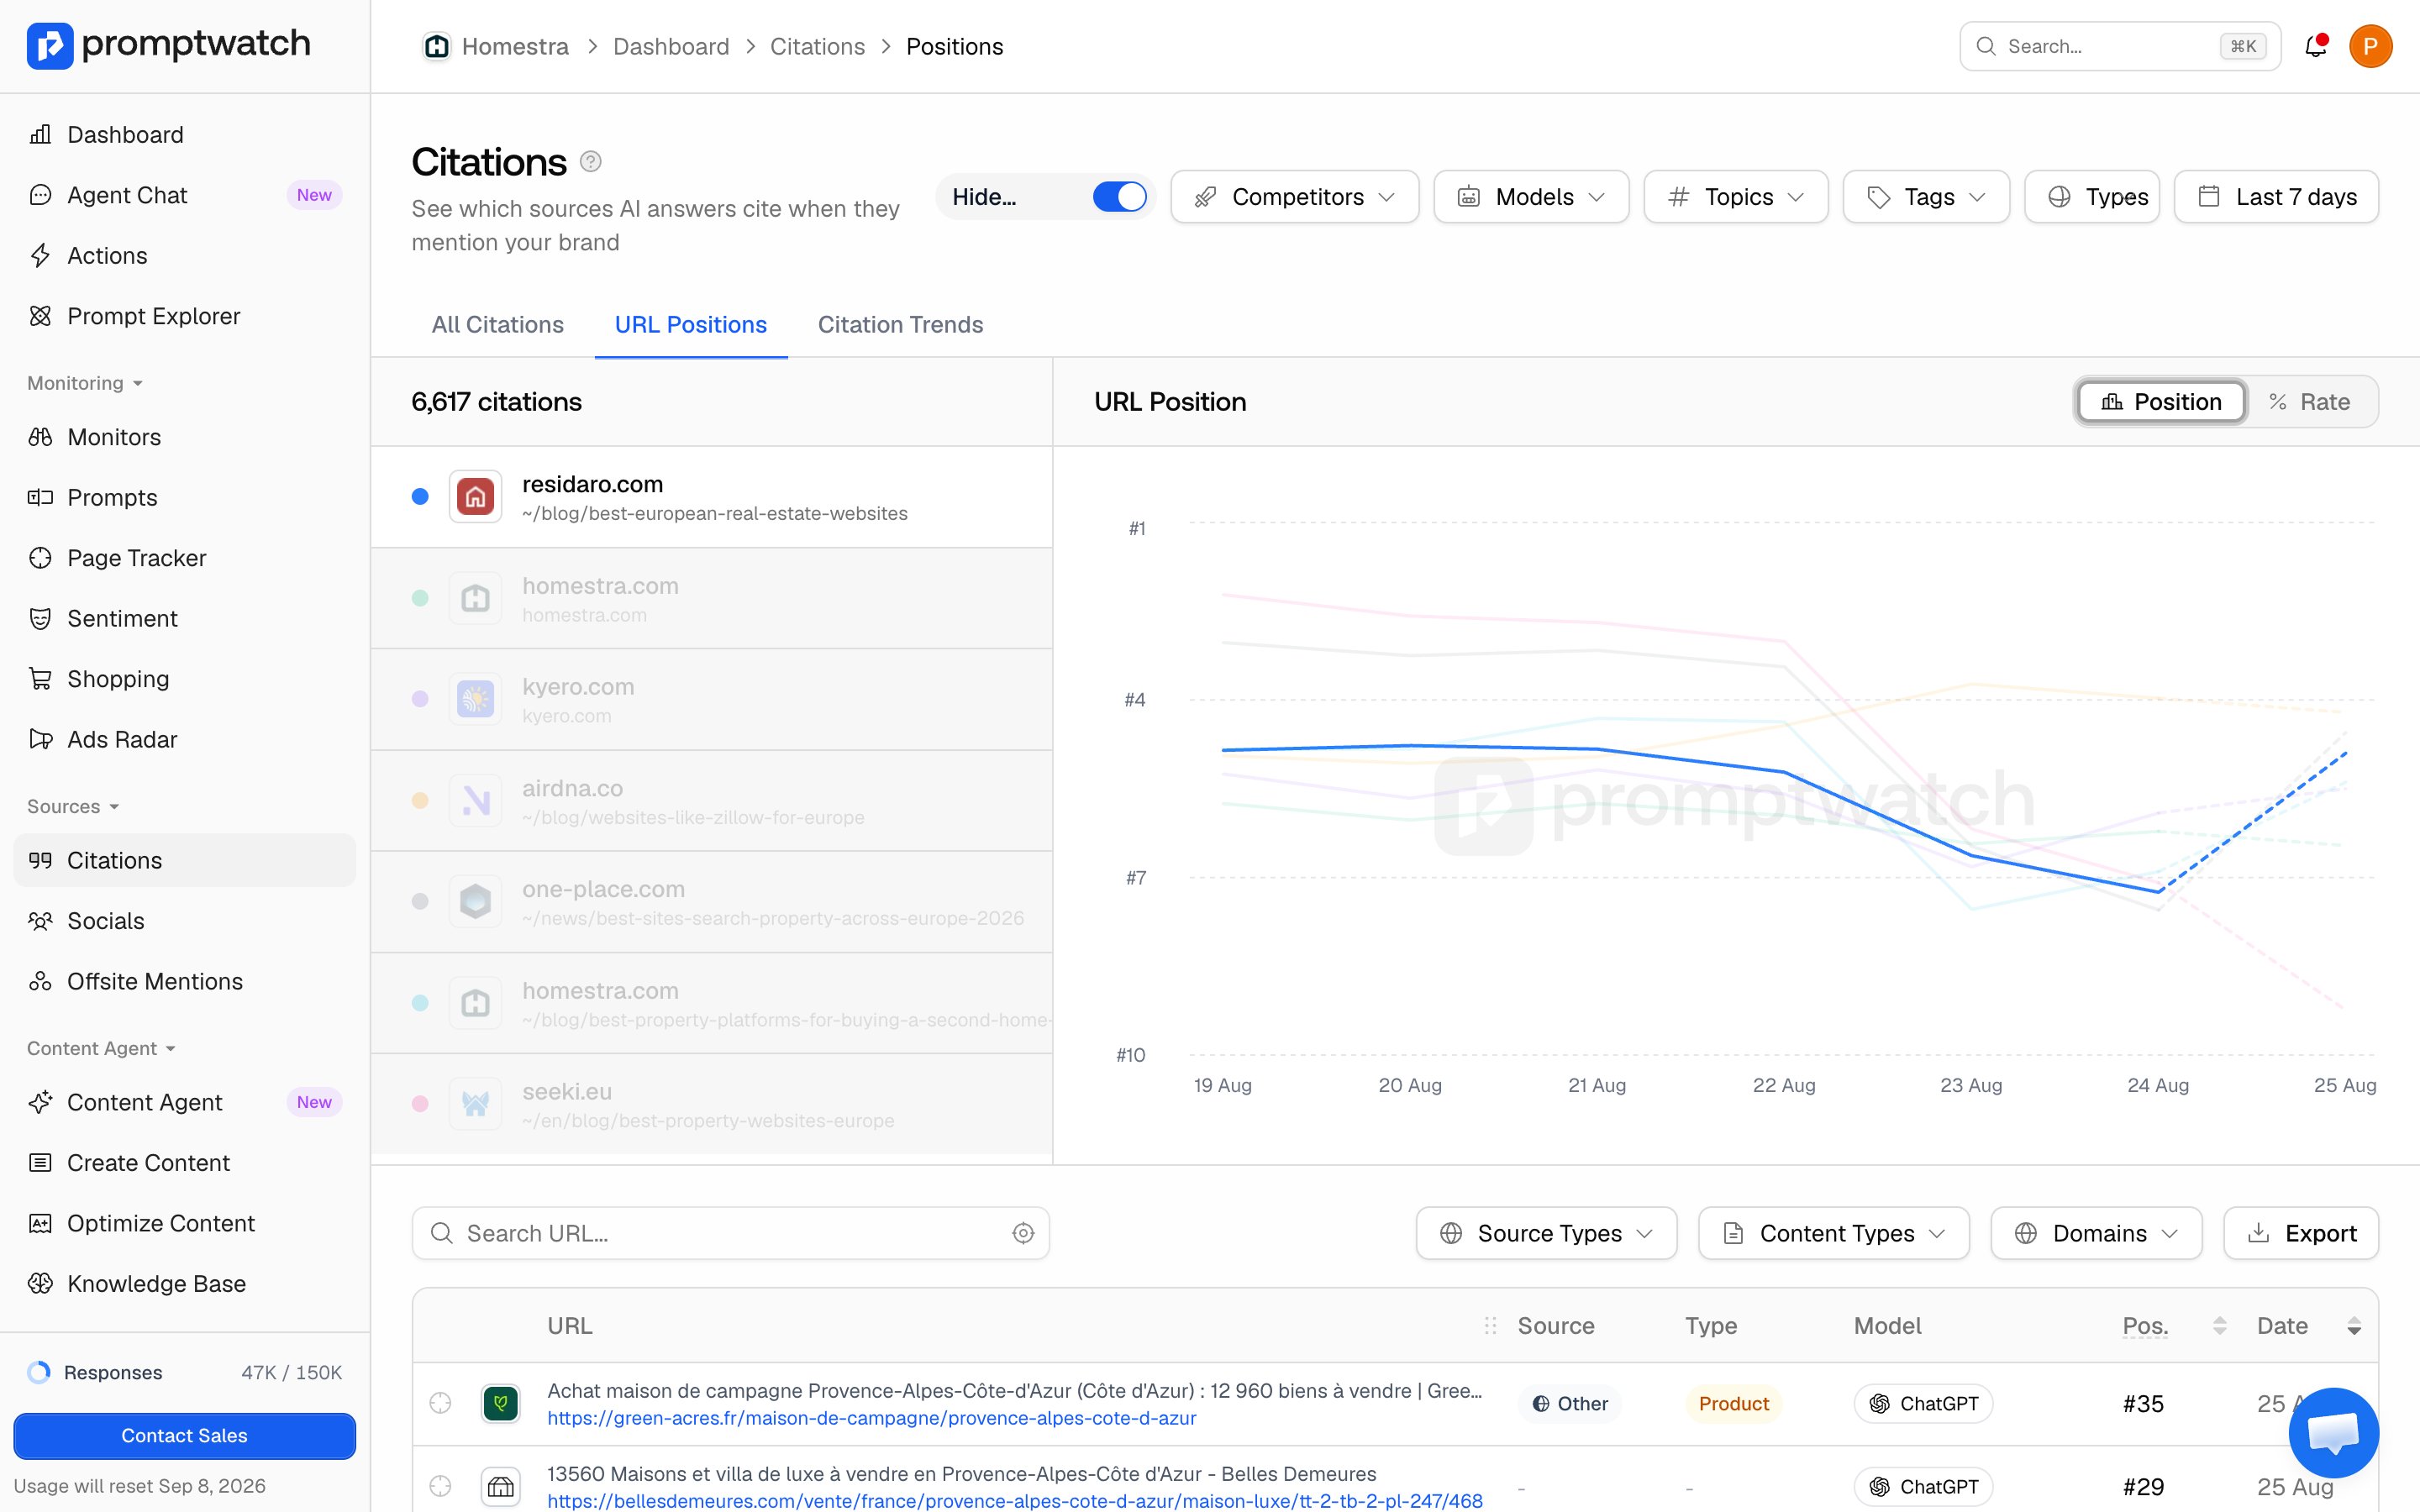The width and height of the screenshot is (2420, 1512).
Task: Open Knowledge Base
Action: [x=184, y=1284]
